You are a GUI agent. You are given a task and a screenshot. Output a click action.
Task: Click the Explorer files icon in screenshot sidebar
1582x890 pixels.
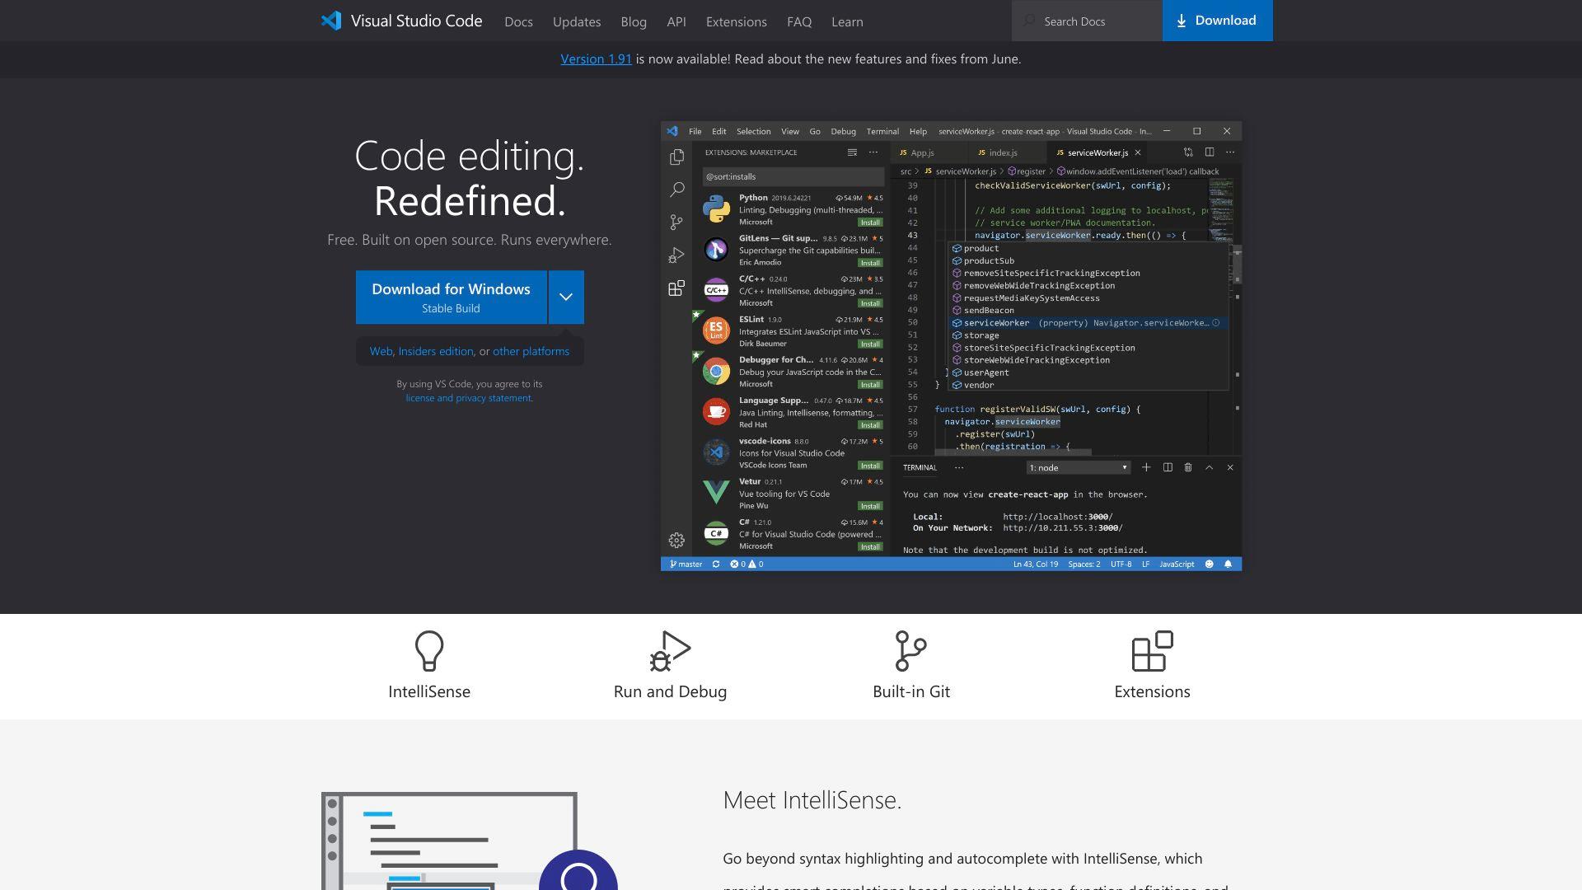click(676, 157)
